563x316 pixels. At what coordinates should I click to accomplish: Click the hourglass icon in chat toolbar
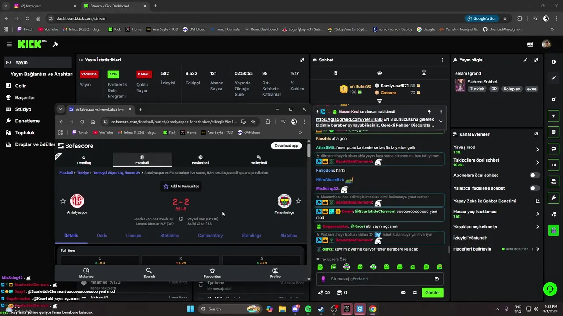point(424,73)
